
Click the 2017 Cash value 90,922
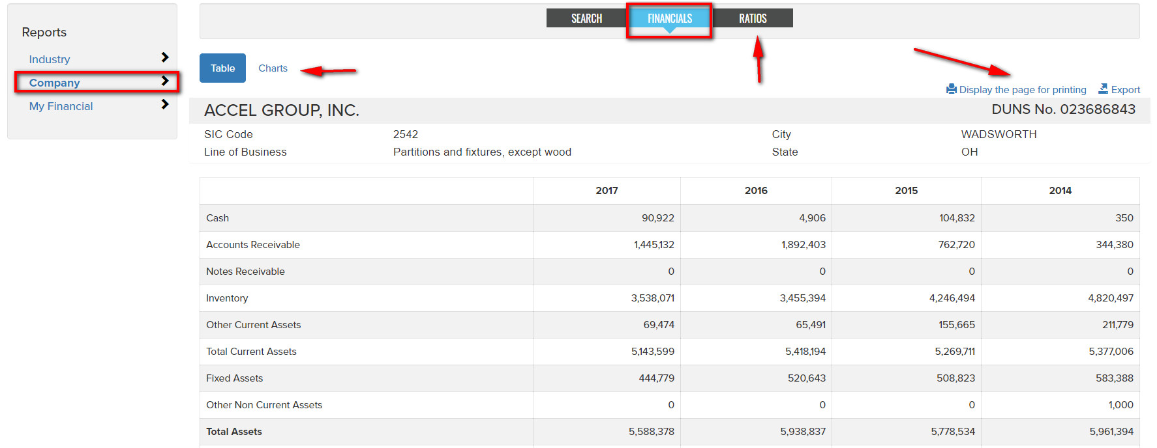657,218
